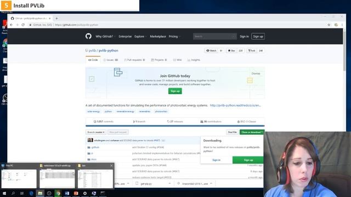The width and height of the screenshot is (351, 197).
Task: Click the browser back arrow
Action: (12, 25)
